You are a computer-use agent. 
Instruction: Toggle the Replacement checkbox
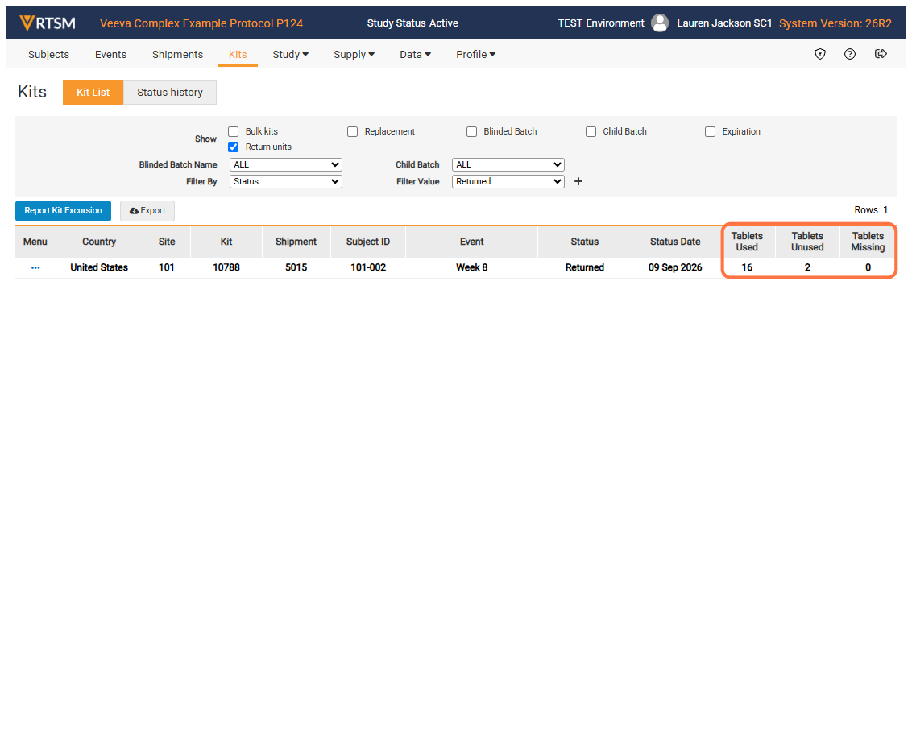click(352, 131)
